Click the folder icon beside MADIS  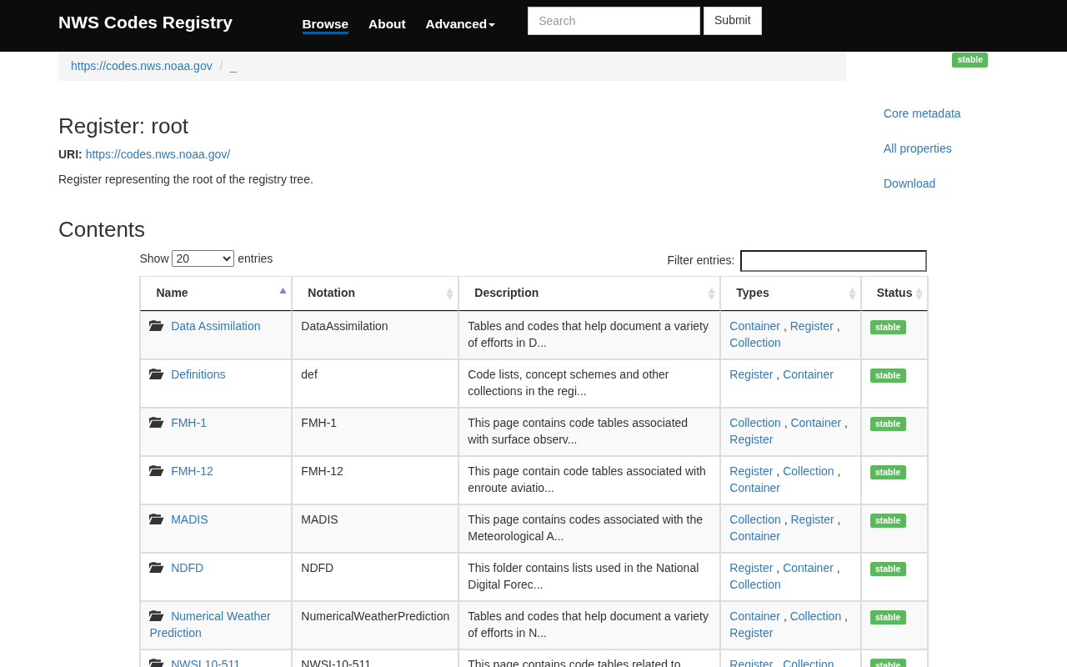(x=156, y=519)
